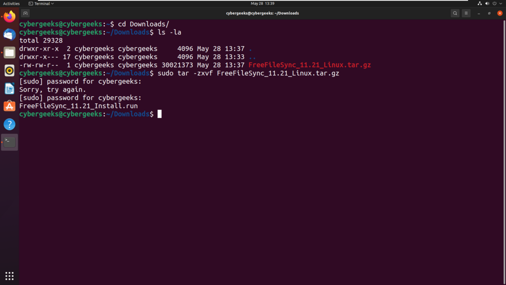Open Rhythmbox music player
The width and height of the screenshot is (506, 285).
tap(9, 70)
